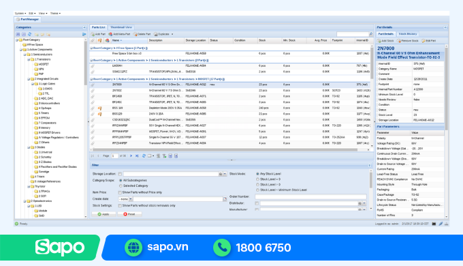Click the Reset filter button
The height and width of the screenshot is (266, 463).
click(129, 214)
